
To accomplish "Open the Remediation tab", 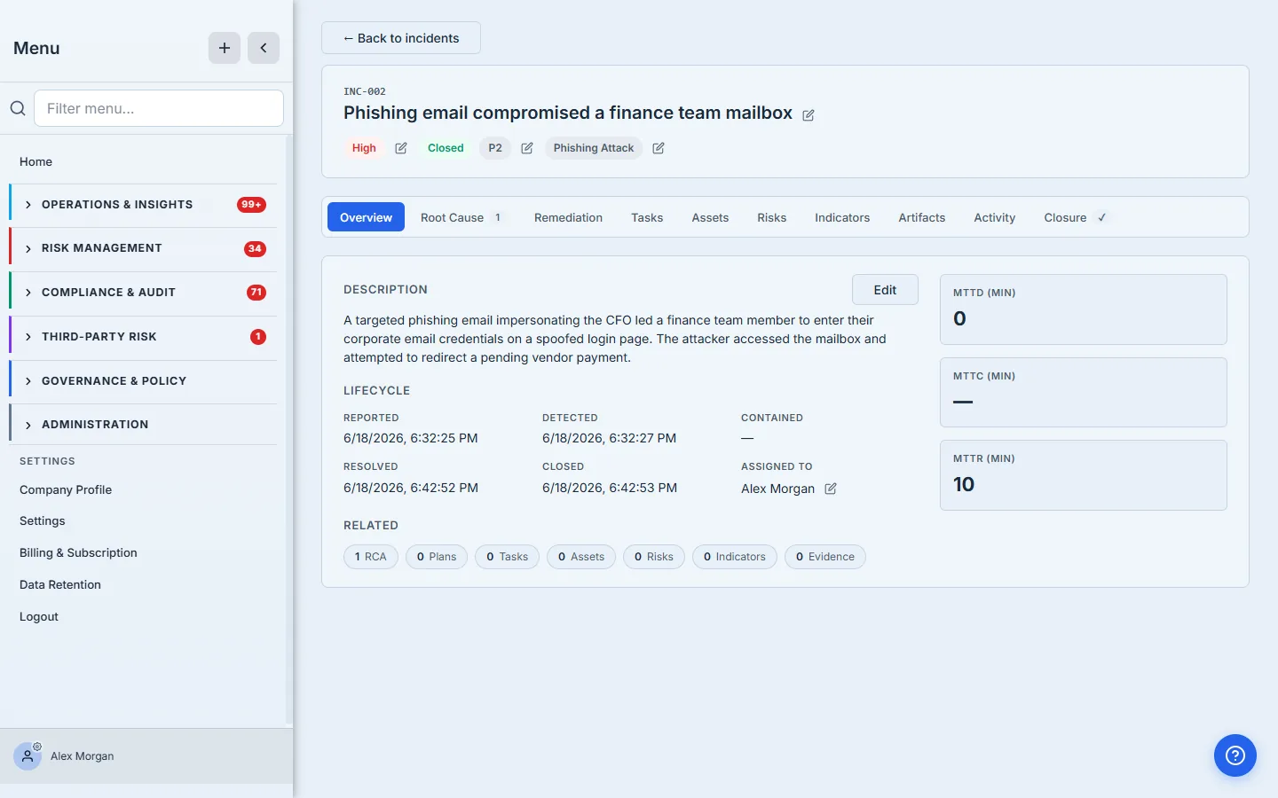I will click(568, 217).
